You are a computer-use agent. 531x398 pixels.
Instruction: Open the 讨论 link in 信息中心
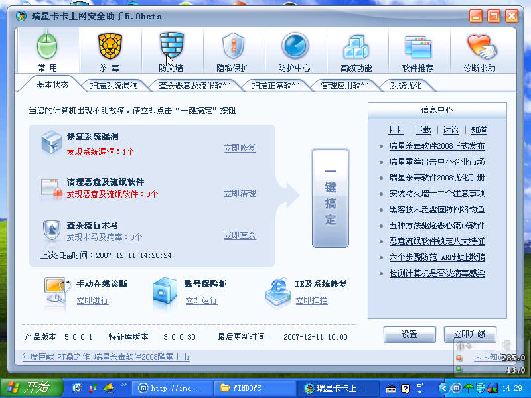click(451, 130)
